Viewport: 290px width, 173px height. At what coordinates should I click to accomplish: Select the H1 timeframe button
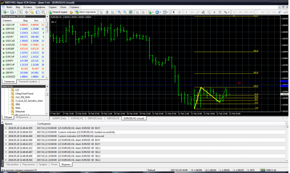pos(257,12)
